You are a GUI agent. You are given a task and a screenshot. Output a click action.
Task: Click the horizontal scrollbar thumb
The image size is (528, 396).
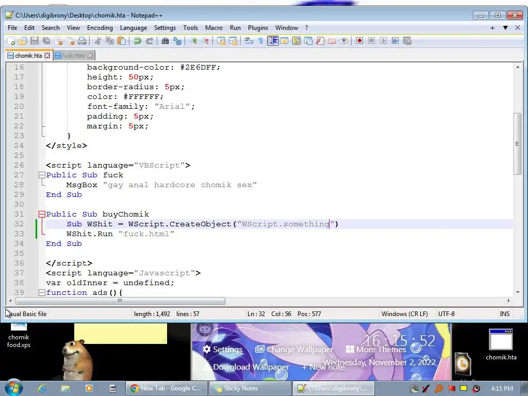click(120, 301)
